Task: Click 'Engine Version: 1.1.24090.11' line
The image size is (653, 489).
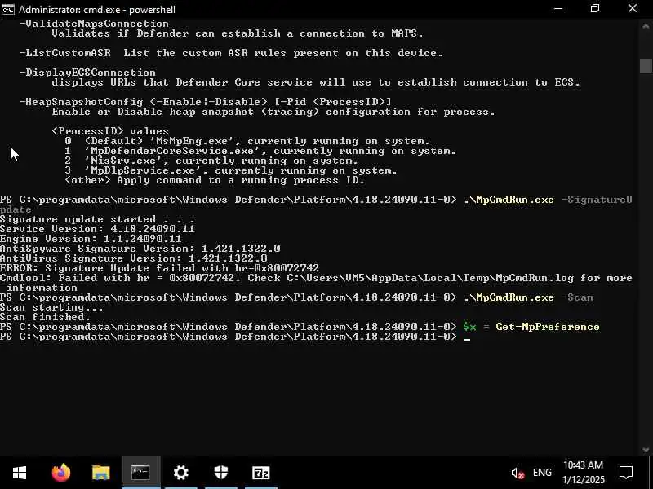Action: click(x=91, y=239)
